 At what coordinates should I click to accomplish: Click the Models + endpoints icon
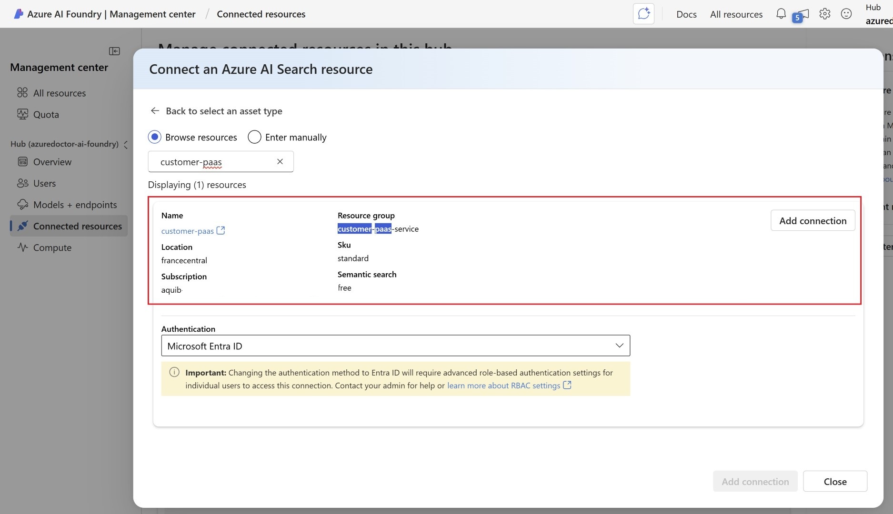pos(22,204)
